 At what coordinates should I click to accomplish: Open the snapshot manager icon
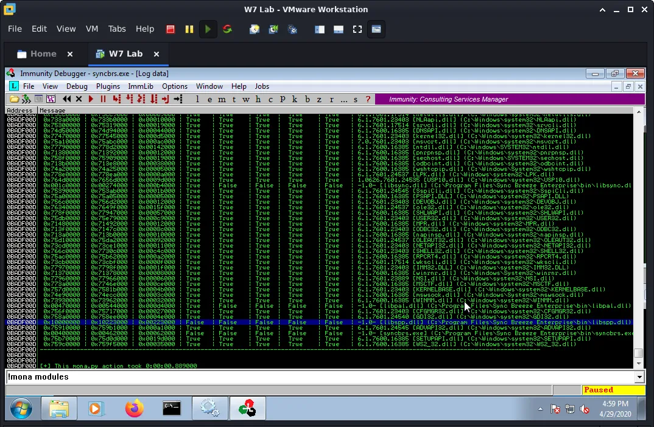pos(293,29)
